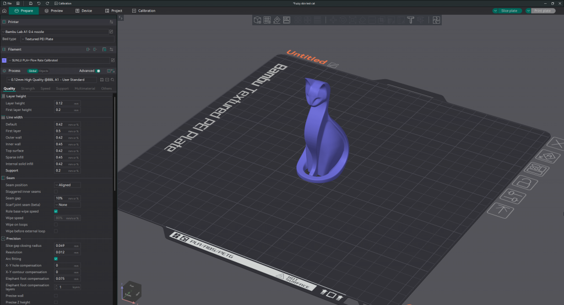Click the Auto orient icon

point(278,20)
